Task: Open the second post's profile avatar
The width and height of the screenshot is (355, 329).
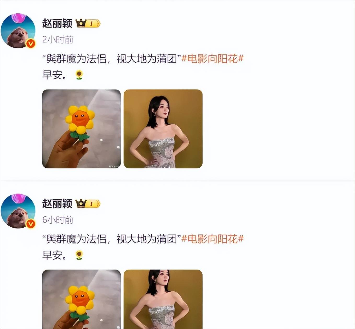Action: 18,211
